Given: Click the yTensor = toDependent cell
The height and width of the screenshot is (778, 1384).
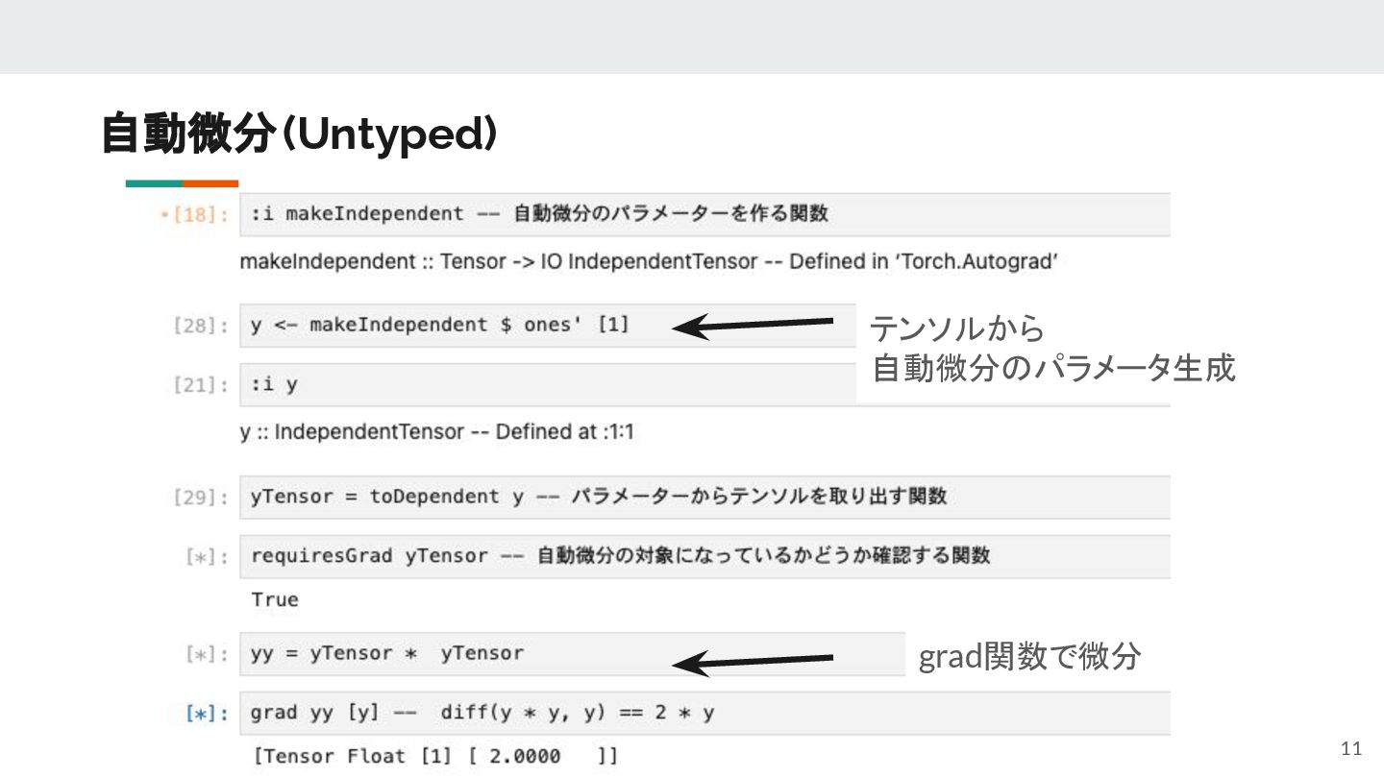Looking at the screenshot, I should coord(704,498).
